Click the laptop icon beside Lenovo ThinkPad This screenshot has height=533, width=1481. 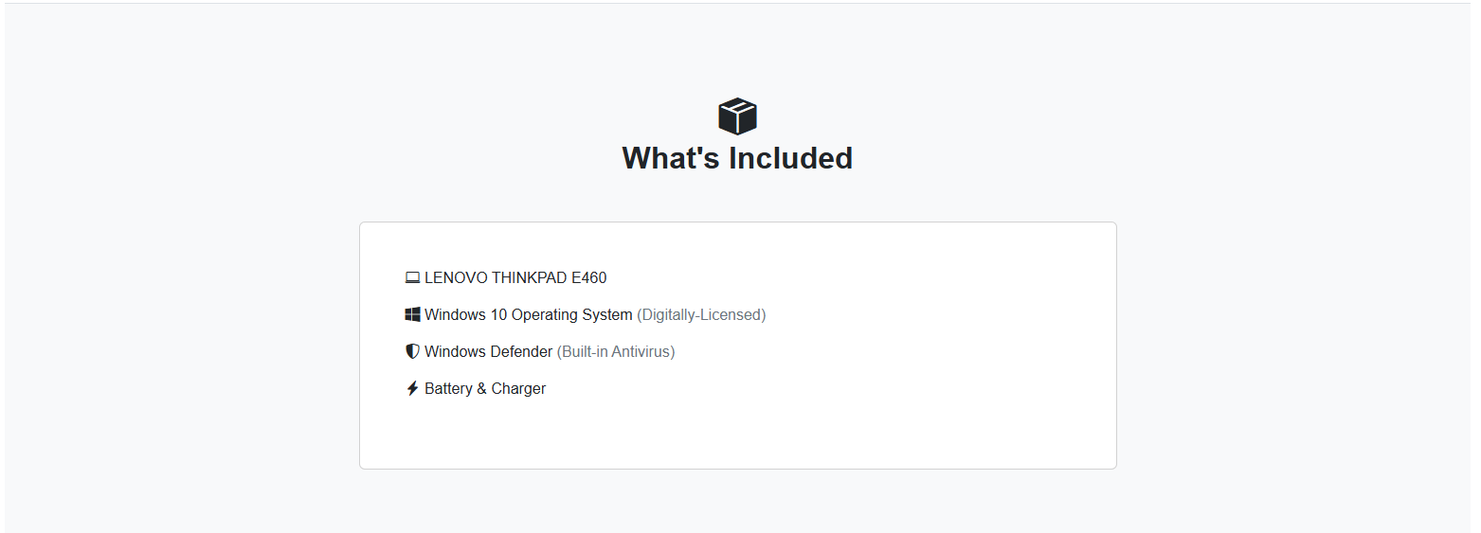412,278
